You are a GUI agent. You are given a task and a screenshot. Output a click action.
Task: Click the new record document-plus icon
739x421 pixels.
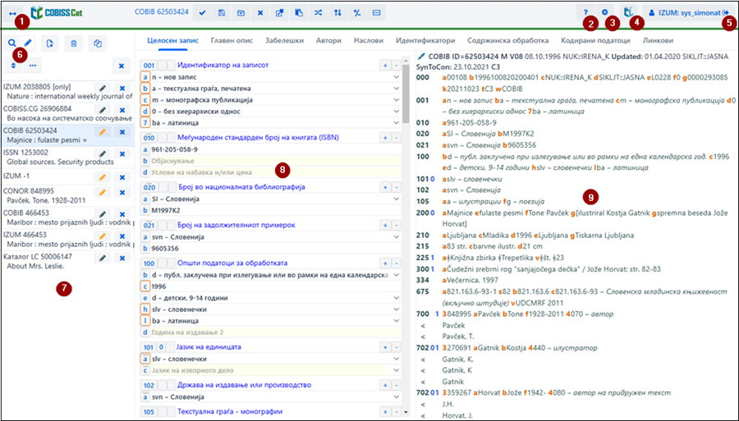[49, 43]
